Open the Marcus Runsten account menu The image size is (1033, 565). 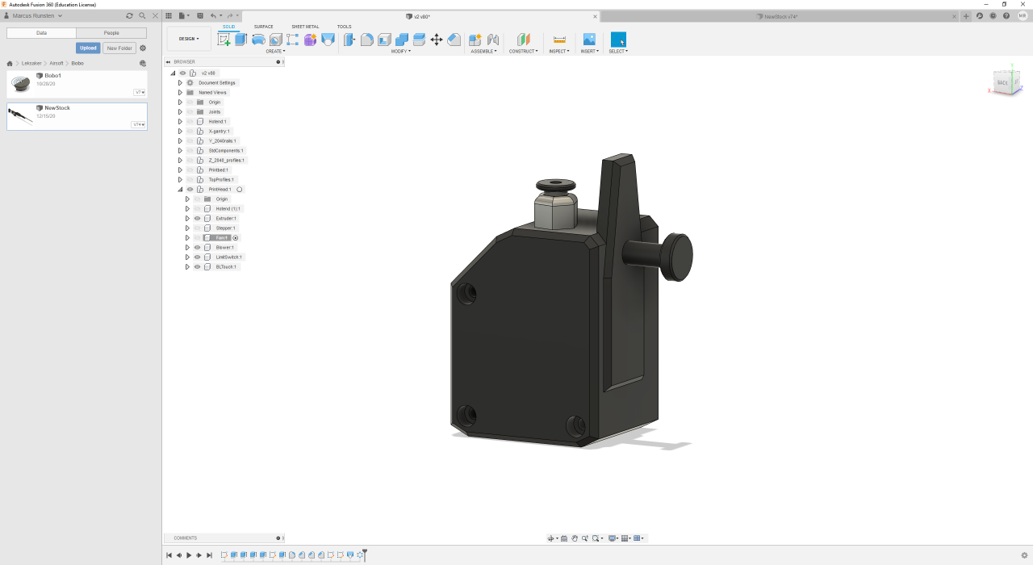[33, 15]
